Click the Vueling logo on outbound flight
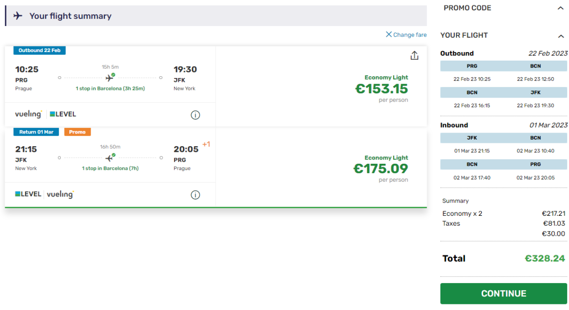569x310 pixels. click(x=28, y=114)
